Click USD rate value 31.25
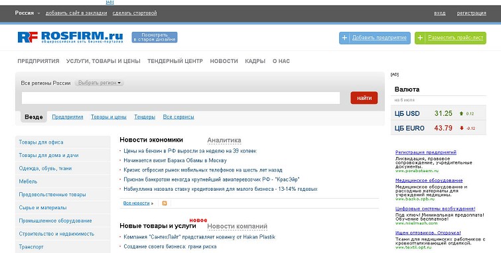 coord(443,113)
